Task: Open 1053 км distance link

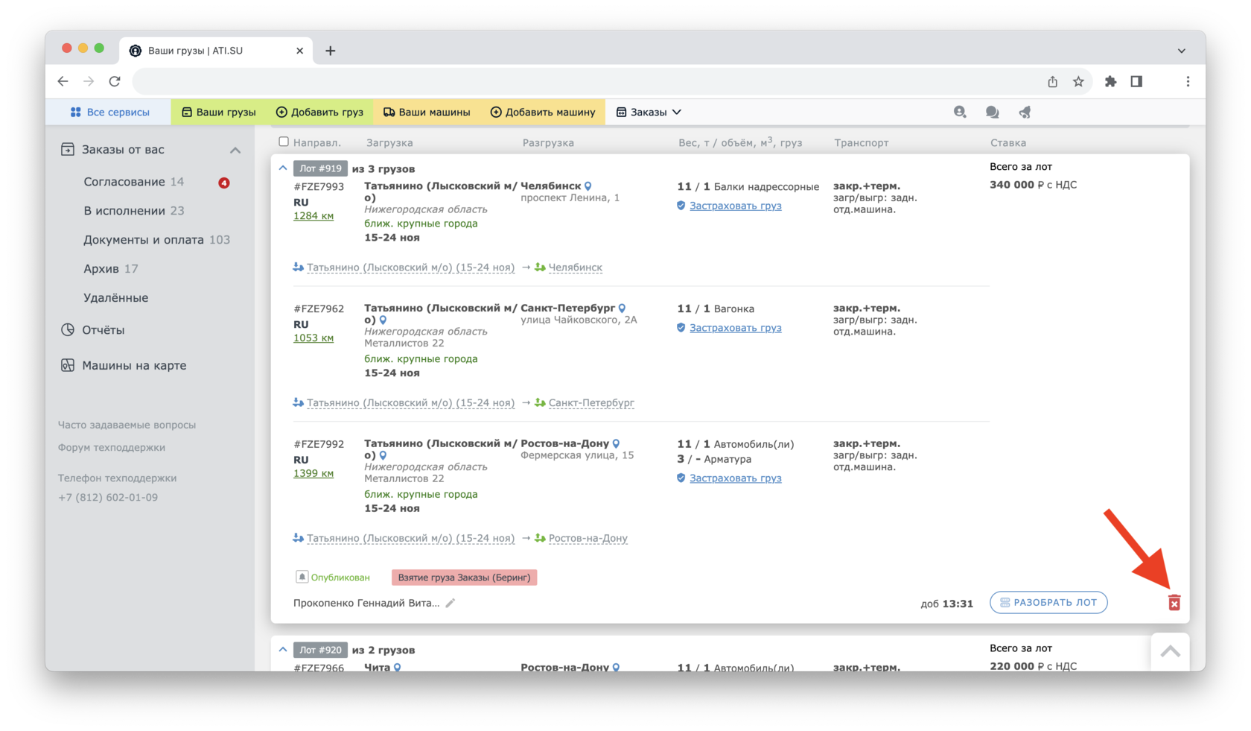Action: [313, 338]
